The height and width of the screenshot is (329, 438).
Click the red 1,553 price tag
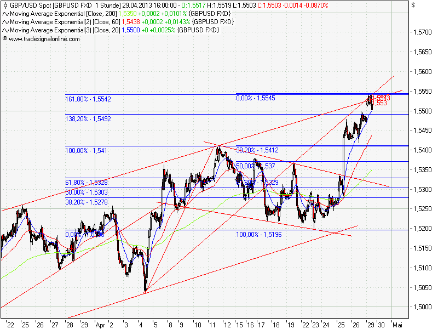click(x=380, y=103)
